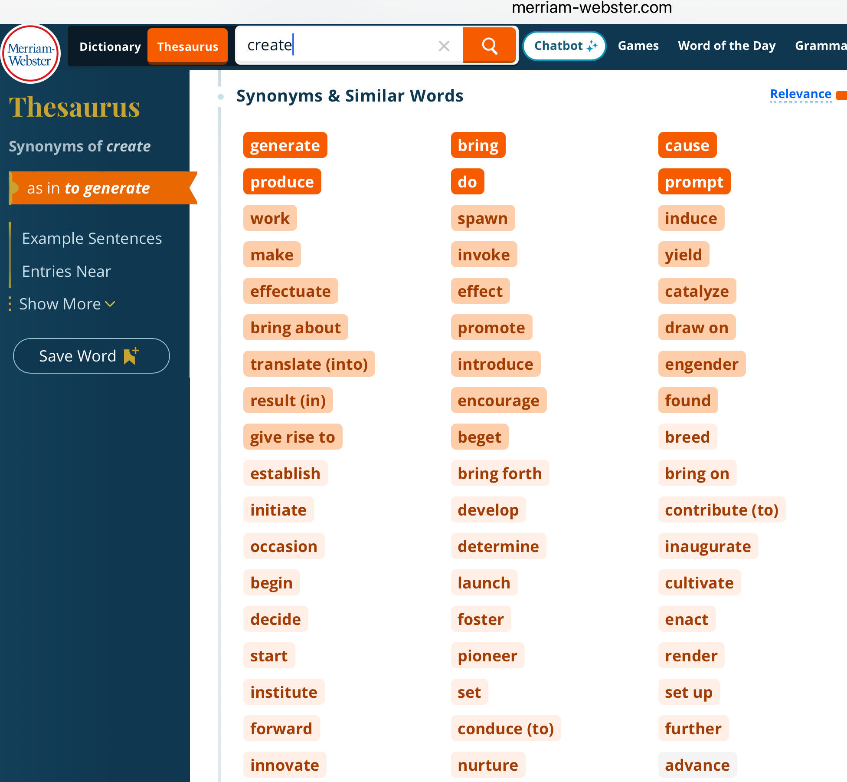Go to Example Sentences section
The image size is (847, 782).
92,238
